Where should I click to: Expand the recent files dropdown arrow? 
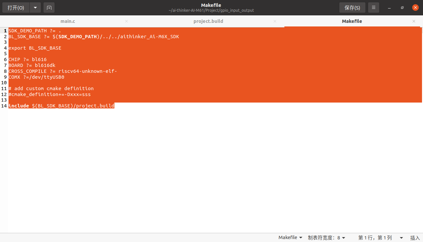(35, 8)
